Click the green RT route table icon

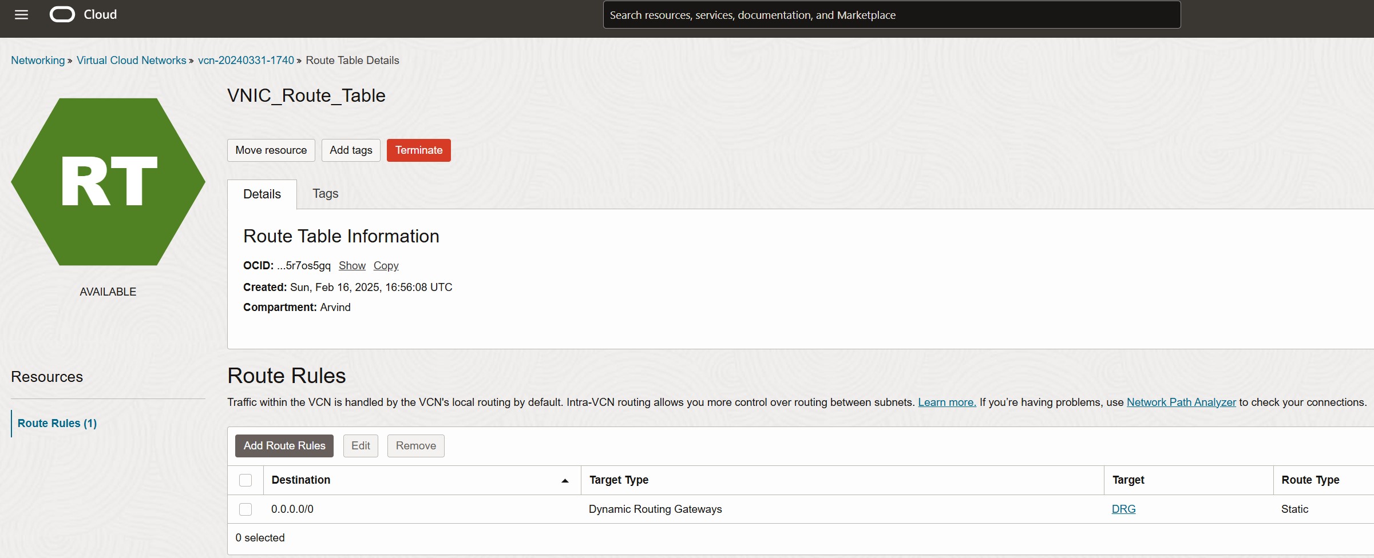click(108, 182)
